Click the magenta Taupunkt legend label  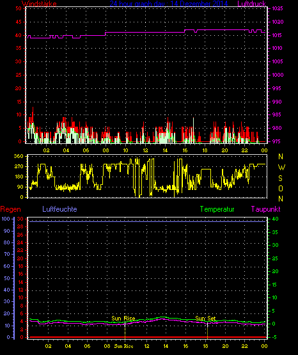[265, 209]
